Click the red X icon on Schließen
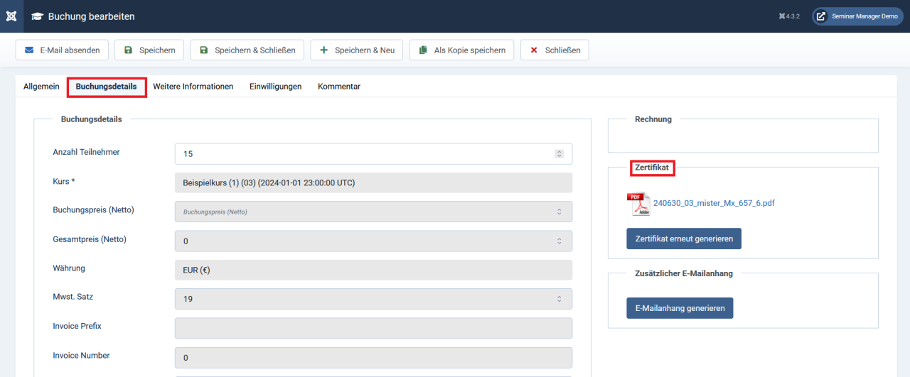Image resolution: width=910 pixels, height=377 pixels. click(x=534, y=50)
